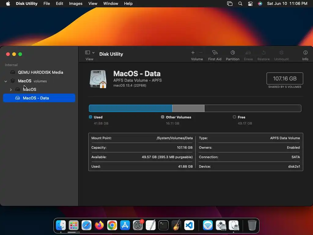This screenshot has width=313, height=235.
Task: Toggle the sidebar View icon
Action: tap(87, 53)
